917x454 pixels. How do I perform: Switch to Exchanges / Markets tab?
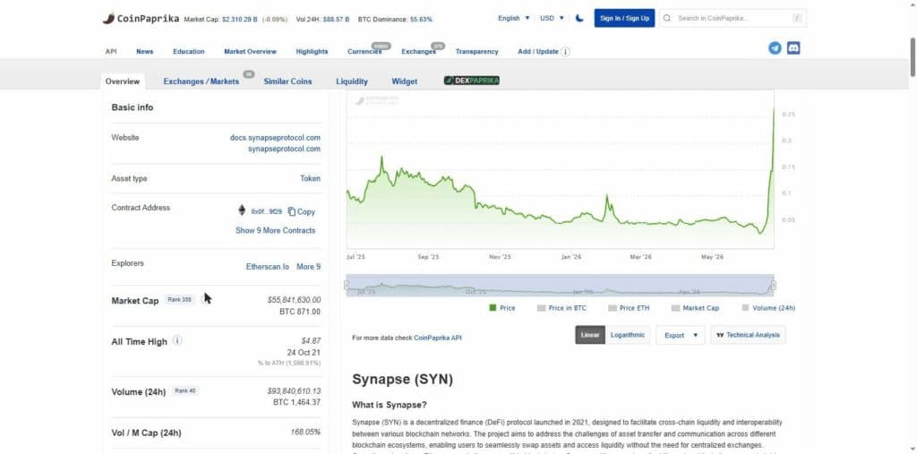(x=201, y=81)
